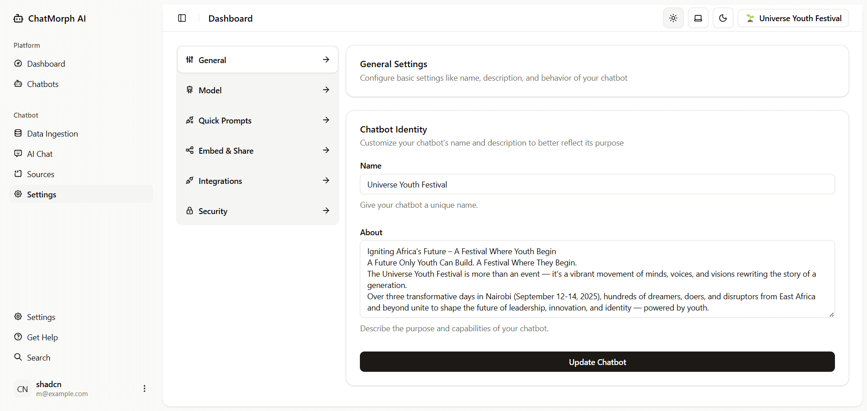Viewport: 867px width, 411px height.
Task: Open the Universe Youth Festival chatbot switcher
Action: [x=793, y=18]
